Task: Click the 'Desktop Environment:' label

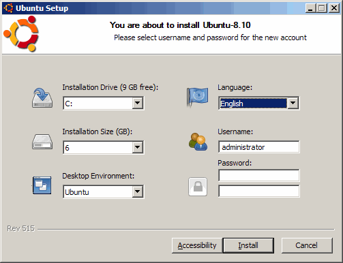Action: pyautogui.click(x=98, y=176)
